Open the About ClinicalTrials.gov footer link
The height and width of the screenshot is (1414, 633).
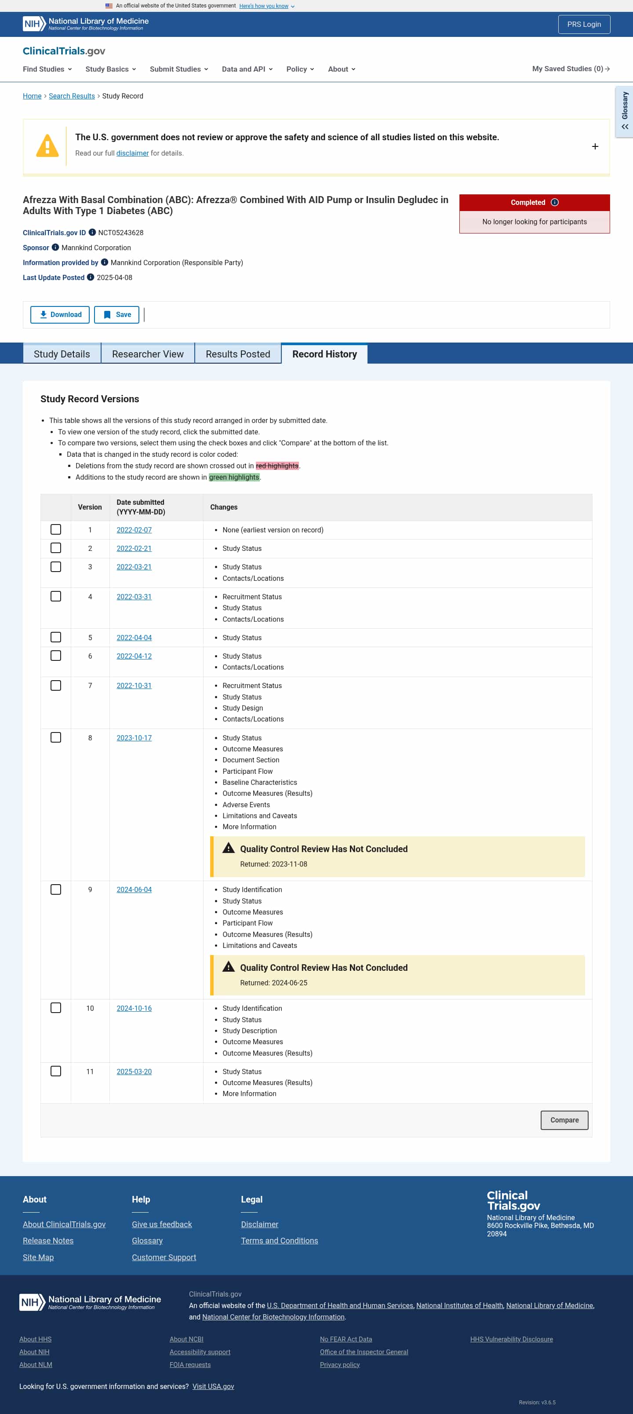tap(64, 1224)
